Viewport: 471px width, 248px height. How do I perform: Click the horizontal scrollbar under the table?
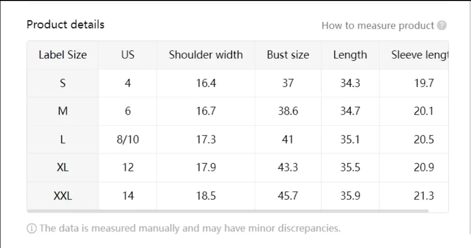(228, 211)
